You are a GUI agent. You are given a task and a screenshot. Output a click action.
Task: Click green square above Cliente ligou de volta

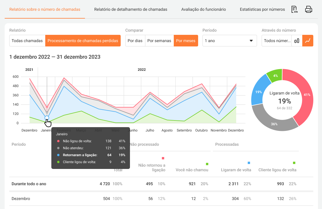294,163
